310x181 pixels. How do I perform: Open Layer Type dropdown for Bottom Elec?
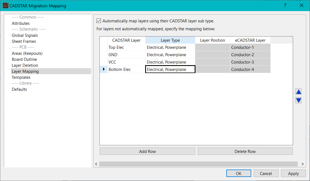click(170, 69)
